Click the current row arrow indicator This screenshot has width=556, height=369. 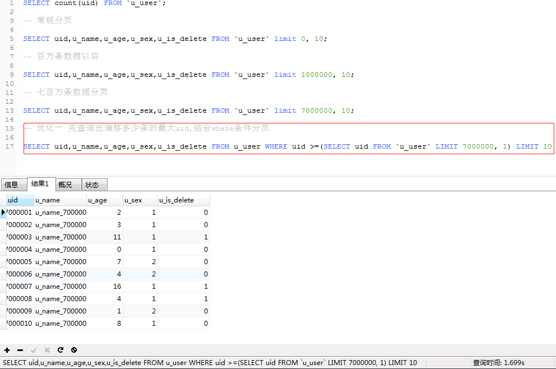(3, 212)
